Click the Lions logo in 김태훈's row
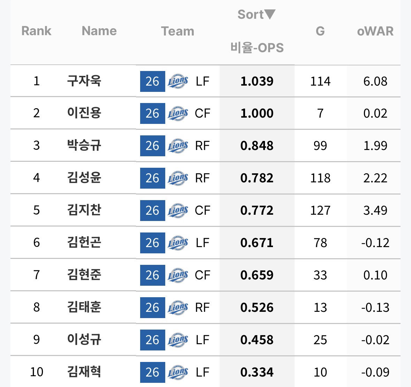411x387 pixels. coord(178,307)
